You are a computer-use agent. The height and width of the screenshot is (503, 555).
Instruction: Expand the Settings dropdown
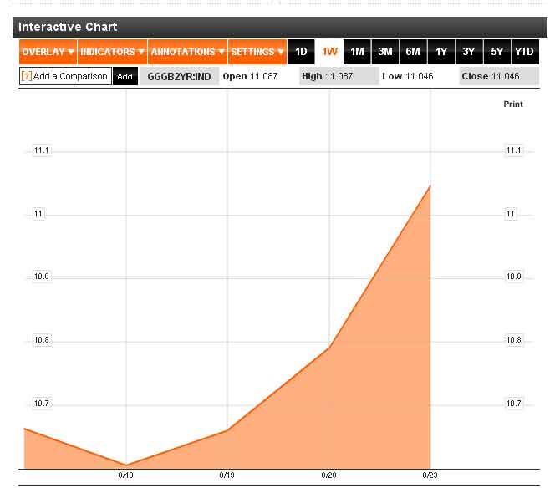pyautogui.click(x=257, y=52)
